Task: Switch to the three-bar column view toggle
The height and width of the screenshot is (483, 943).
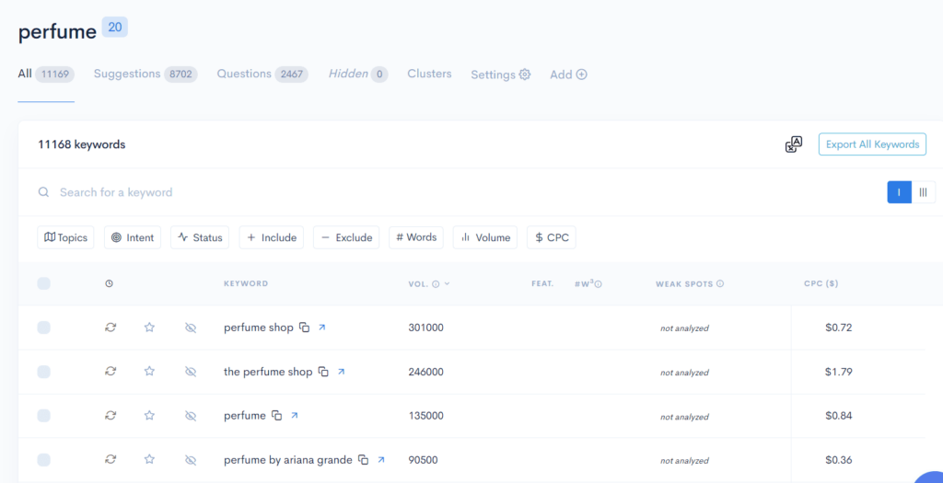Action: (924, 192)
